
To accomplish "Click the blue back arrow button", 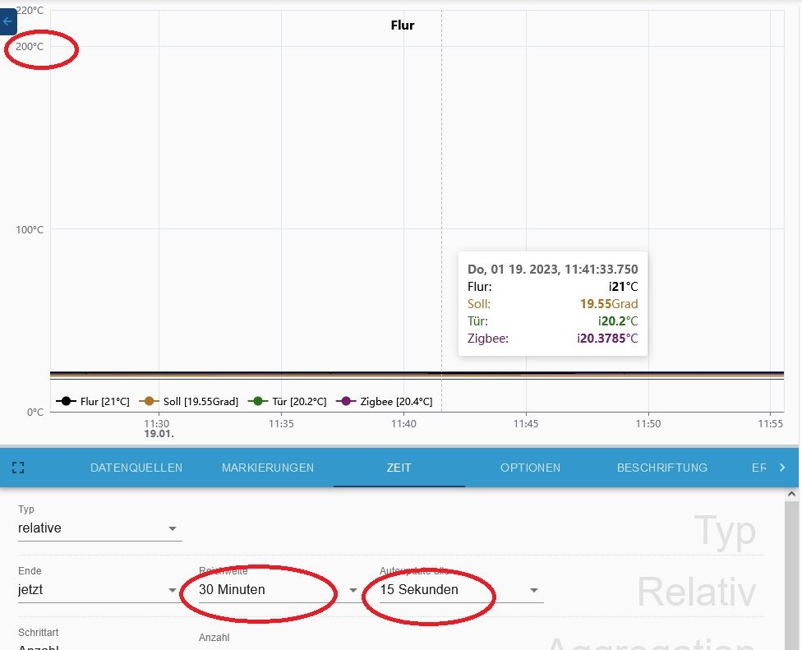I will click(7, 21).
